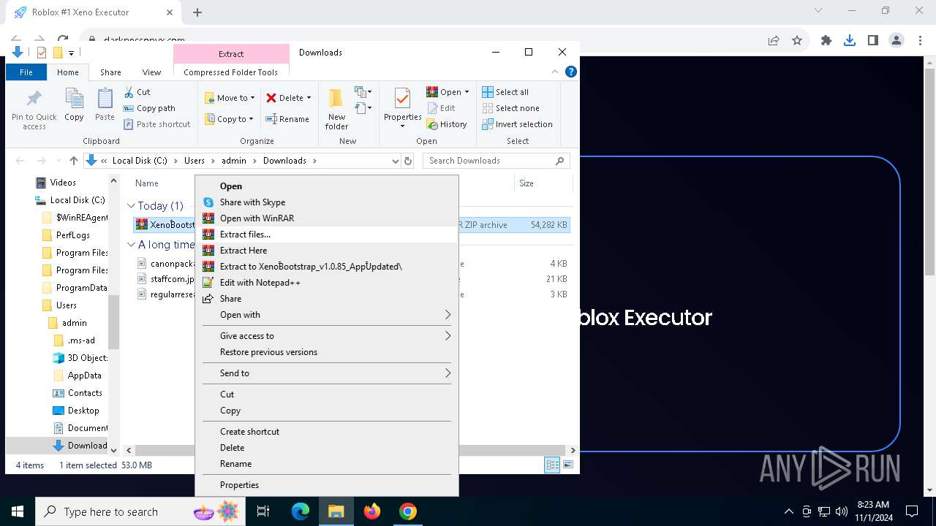Open the Move to dropdown
The height and width of the screenshot is (526, 936).
coord(230,98)
